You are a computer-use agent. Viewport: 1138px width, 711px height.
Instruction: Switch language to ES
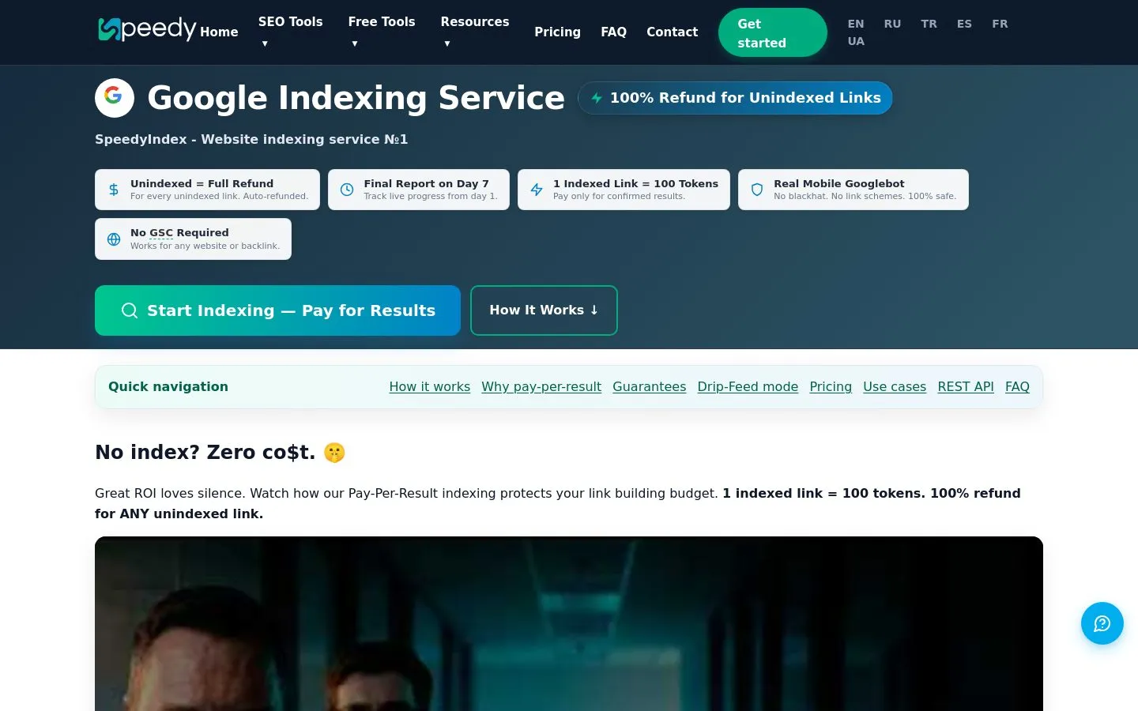click(x=964, y=24)
